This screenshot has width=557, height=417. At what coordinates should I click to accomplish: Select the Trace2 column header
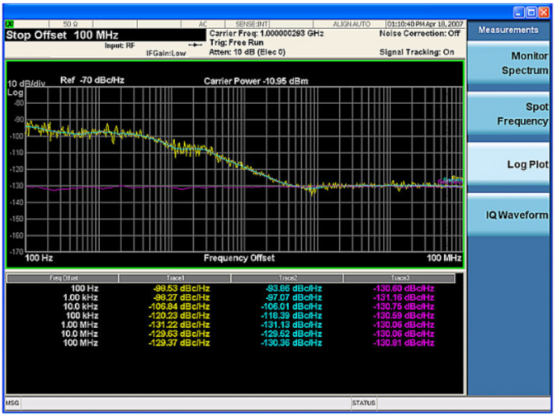[286, 278]
